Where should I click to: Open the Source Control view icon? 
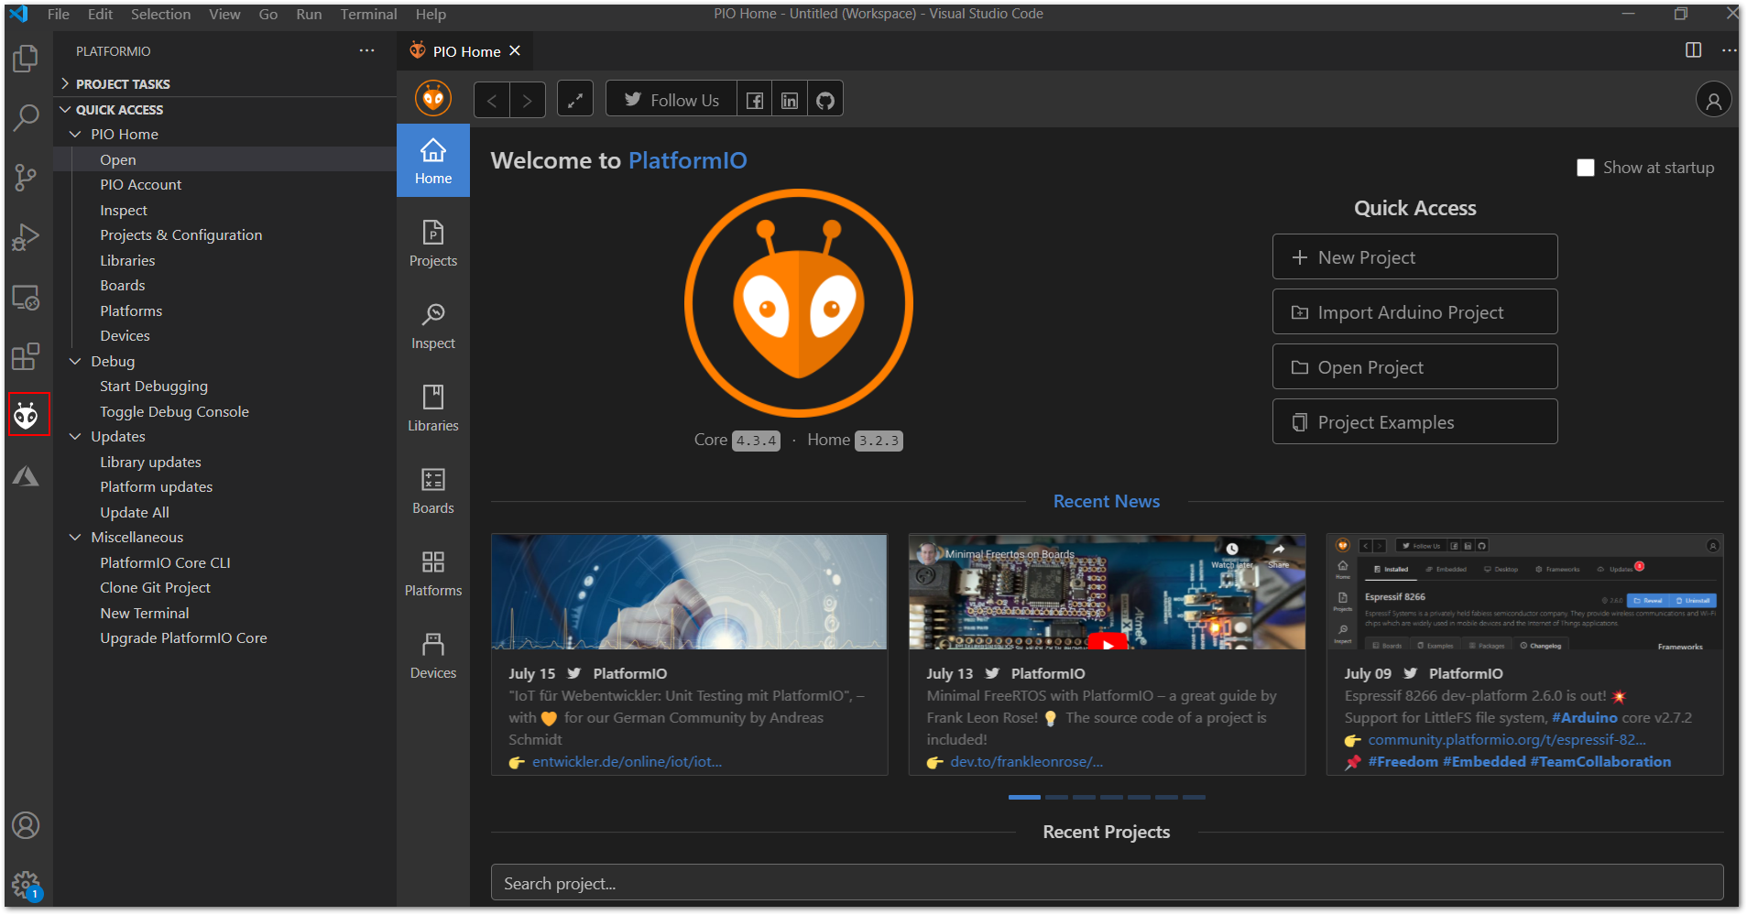tap(26, 177)
